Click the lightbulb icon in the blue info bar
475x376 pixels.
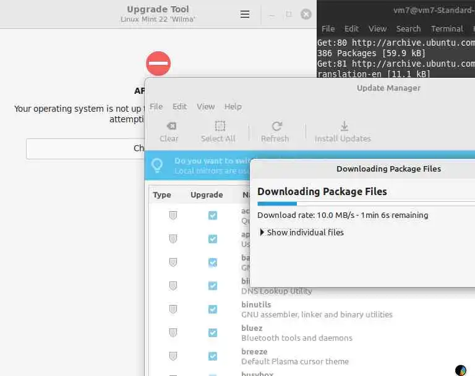tap(157, 165)
